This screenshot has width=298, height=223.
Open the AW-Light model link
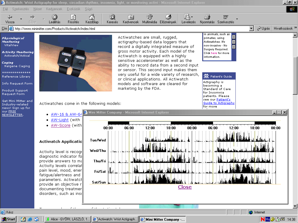60,120
